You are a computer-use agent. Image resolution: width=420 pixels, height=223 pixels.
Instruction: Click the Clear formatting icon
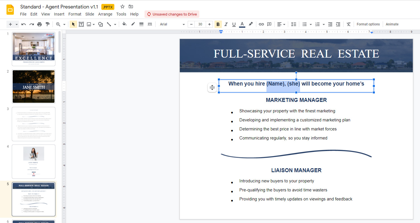[349, 24]
